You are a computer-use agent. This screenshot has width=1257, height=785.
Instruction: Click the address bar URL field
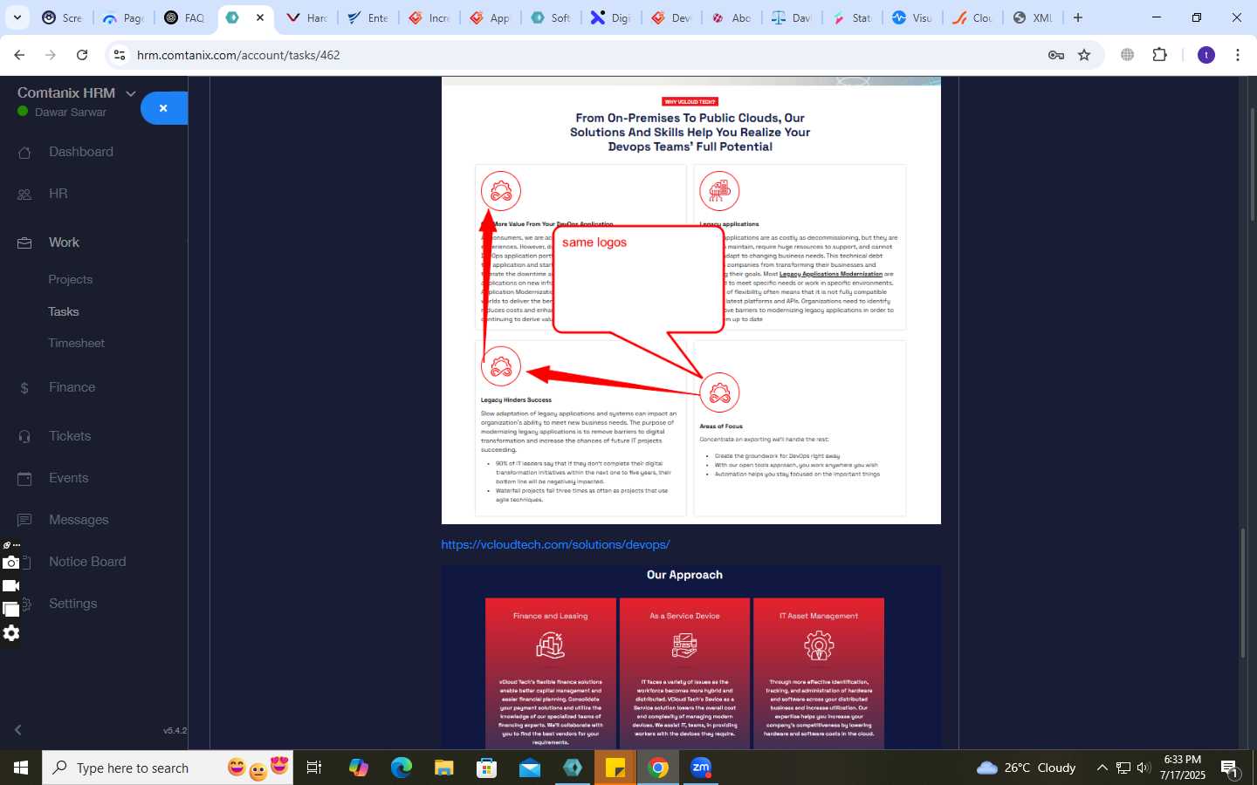[576, 55]
